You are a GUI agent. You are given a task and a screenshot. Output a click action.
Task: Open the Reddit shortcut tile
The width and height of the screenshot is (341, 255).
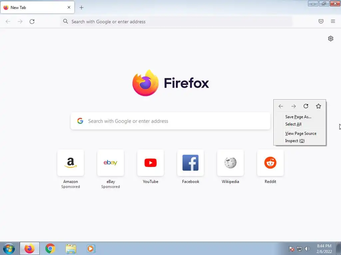(x=270, y=163)
